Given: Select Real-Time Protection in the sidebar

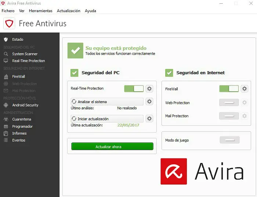Looking at the screenshot, I should (x=29, y=61).
